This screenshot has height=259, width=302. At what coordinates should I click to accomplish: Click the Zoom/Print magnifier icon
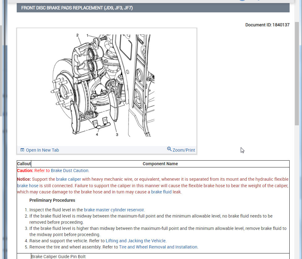click(x=169, y=149)
